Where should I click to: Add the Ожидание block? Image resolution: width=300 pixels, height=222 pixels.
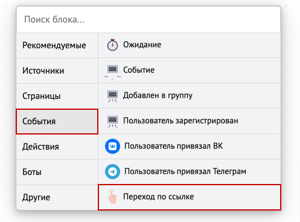coord(190,45)
